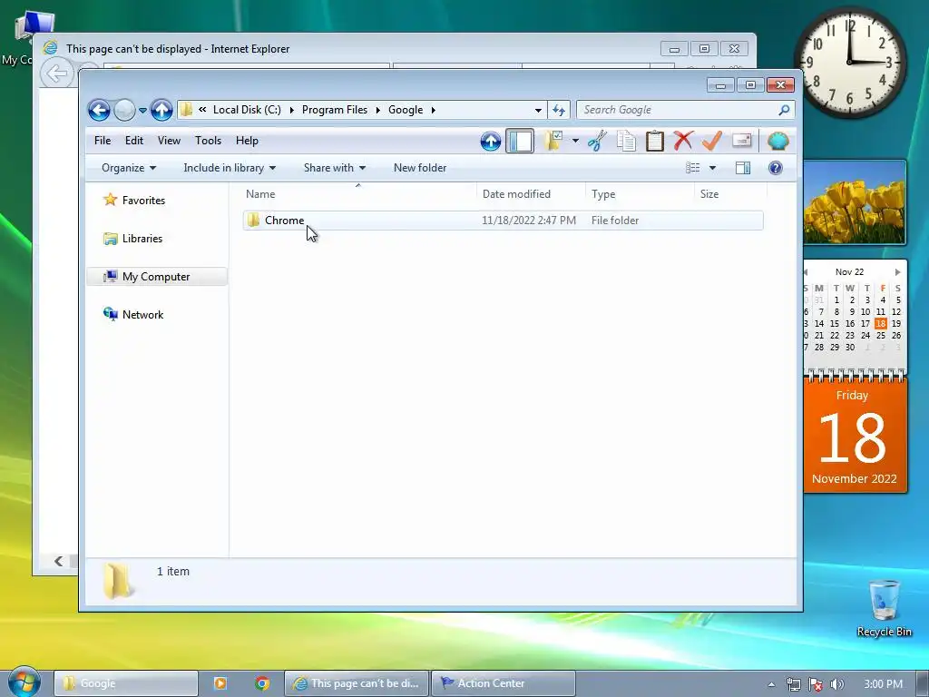Toggle the preview pane button
This screenshot has height=697, width=929.
pyautogui.click(x=743, y=168)
